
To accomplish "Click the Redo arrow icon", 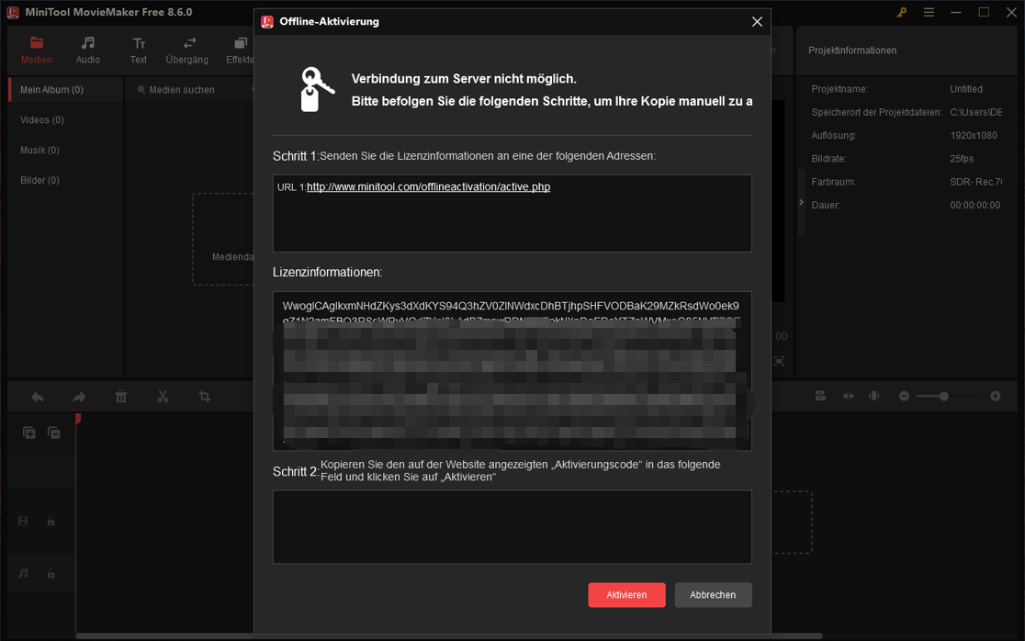I will coord(79,397).
